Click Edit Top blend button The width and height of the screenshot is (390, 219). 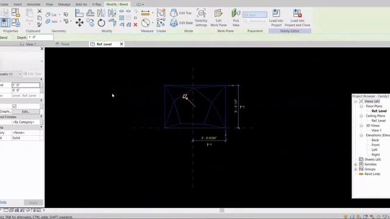(181, 13)
